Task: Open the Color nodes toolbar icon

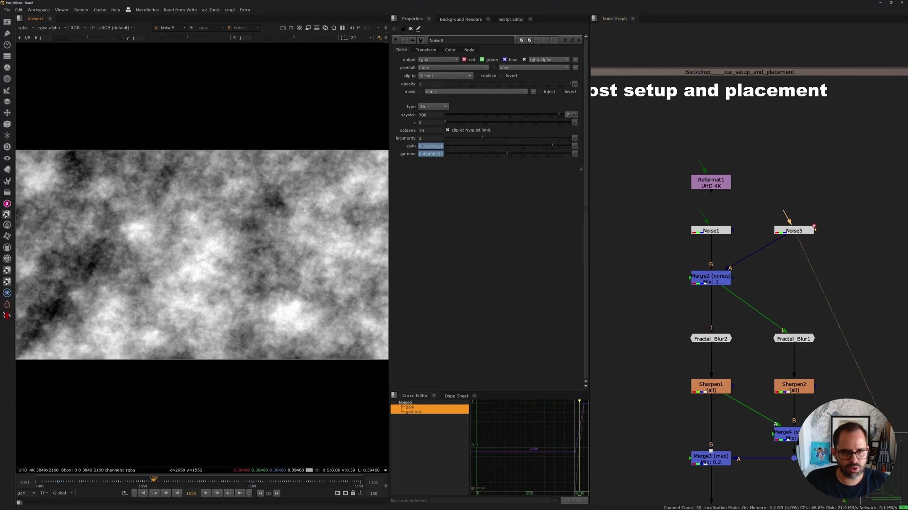Action: pos(7,68)
